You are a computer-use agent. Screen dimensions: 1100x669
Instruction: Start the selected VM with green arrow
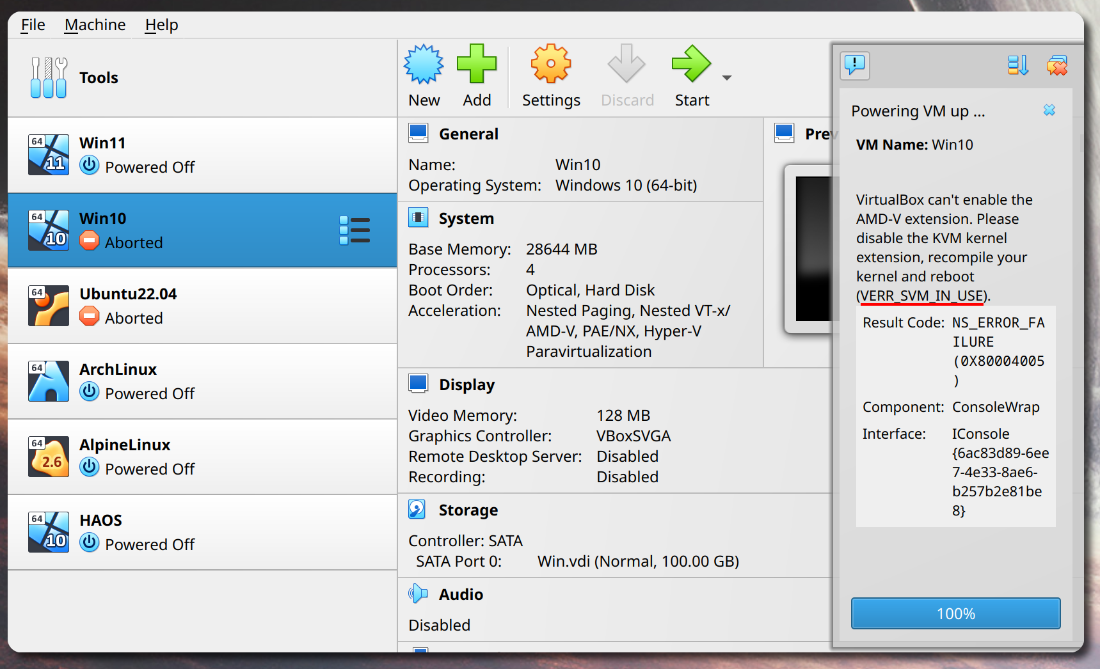pyautogui.click(x=692, y=64)
